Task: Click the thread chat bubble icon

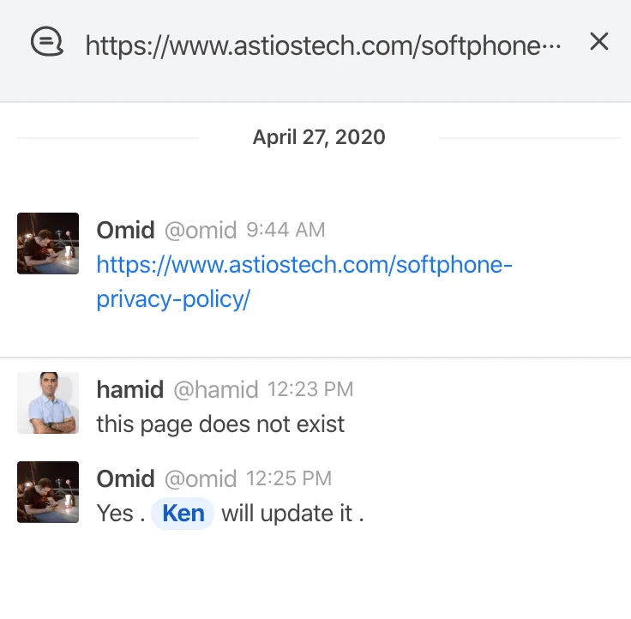Action: [48, 42]
